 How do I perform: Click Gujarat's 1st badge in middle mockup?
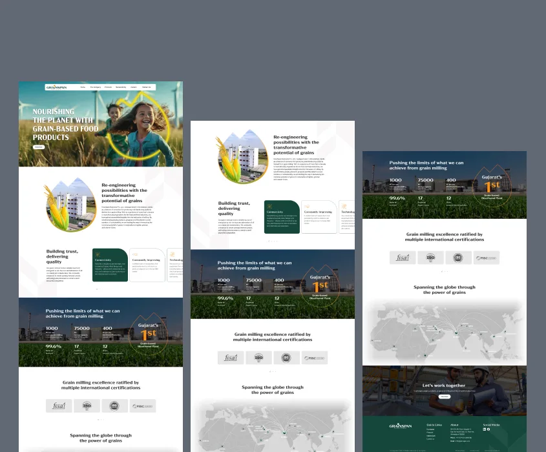point(320,287)
